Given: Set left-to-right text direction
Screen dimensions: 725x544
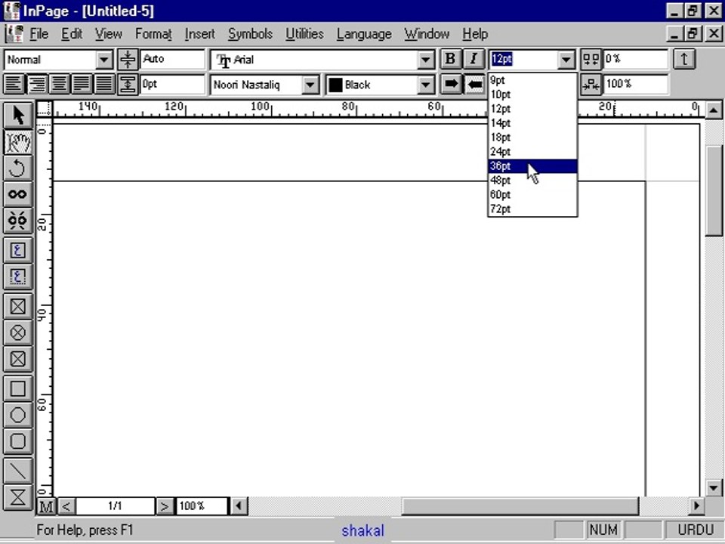Looking at the screenshot, I should (x=451, y=84).
